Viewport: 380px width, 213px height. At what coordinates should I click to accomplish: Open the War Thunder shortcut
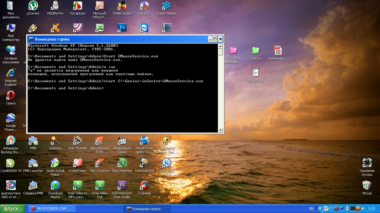(x=77, y=141)
